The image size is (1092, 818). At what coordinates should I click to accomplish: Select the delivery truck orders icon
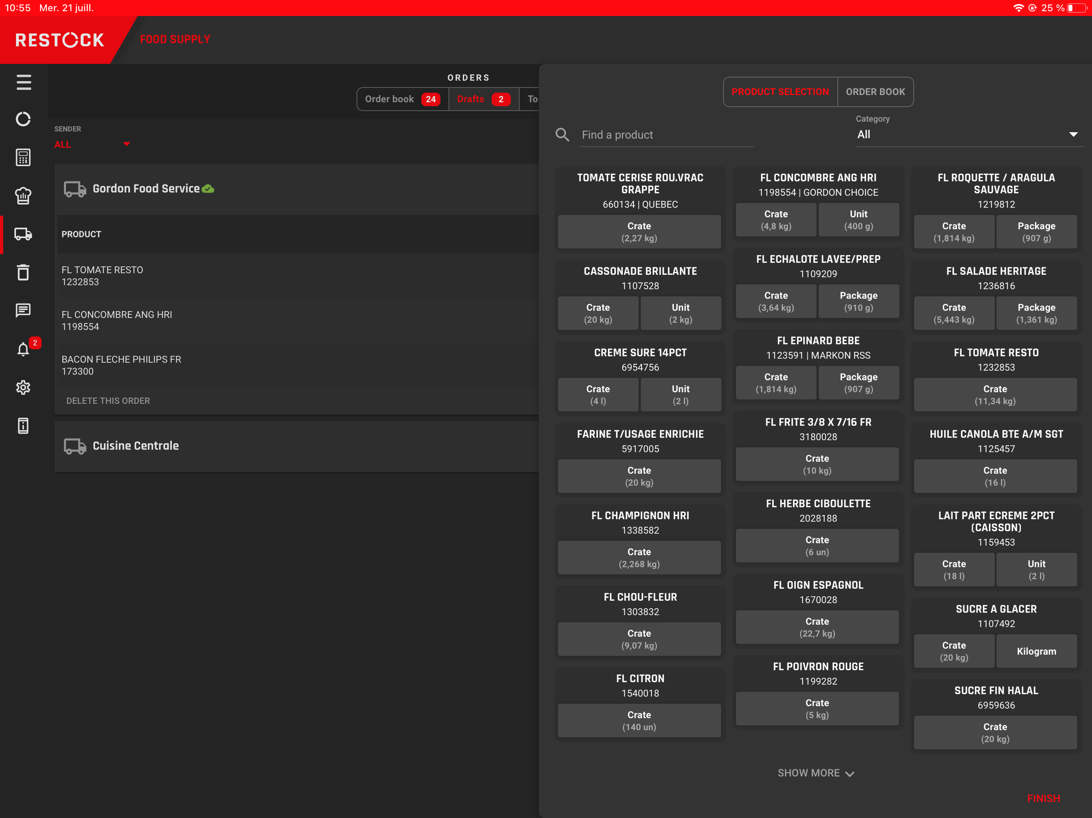[x=23, y=234]
